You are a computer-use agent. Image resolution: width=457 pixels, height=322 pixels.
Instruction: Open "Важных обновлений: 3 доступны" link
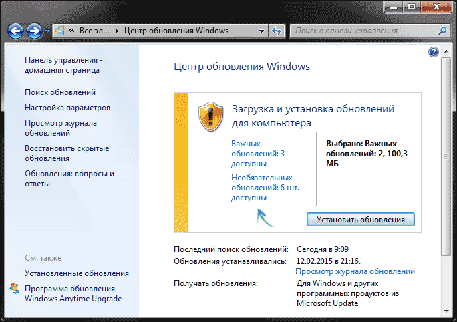[258, 154]
